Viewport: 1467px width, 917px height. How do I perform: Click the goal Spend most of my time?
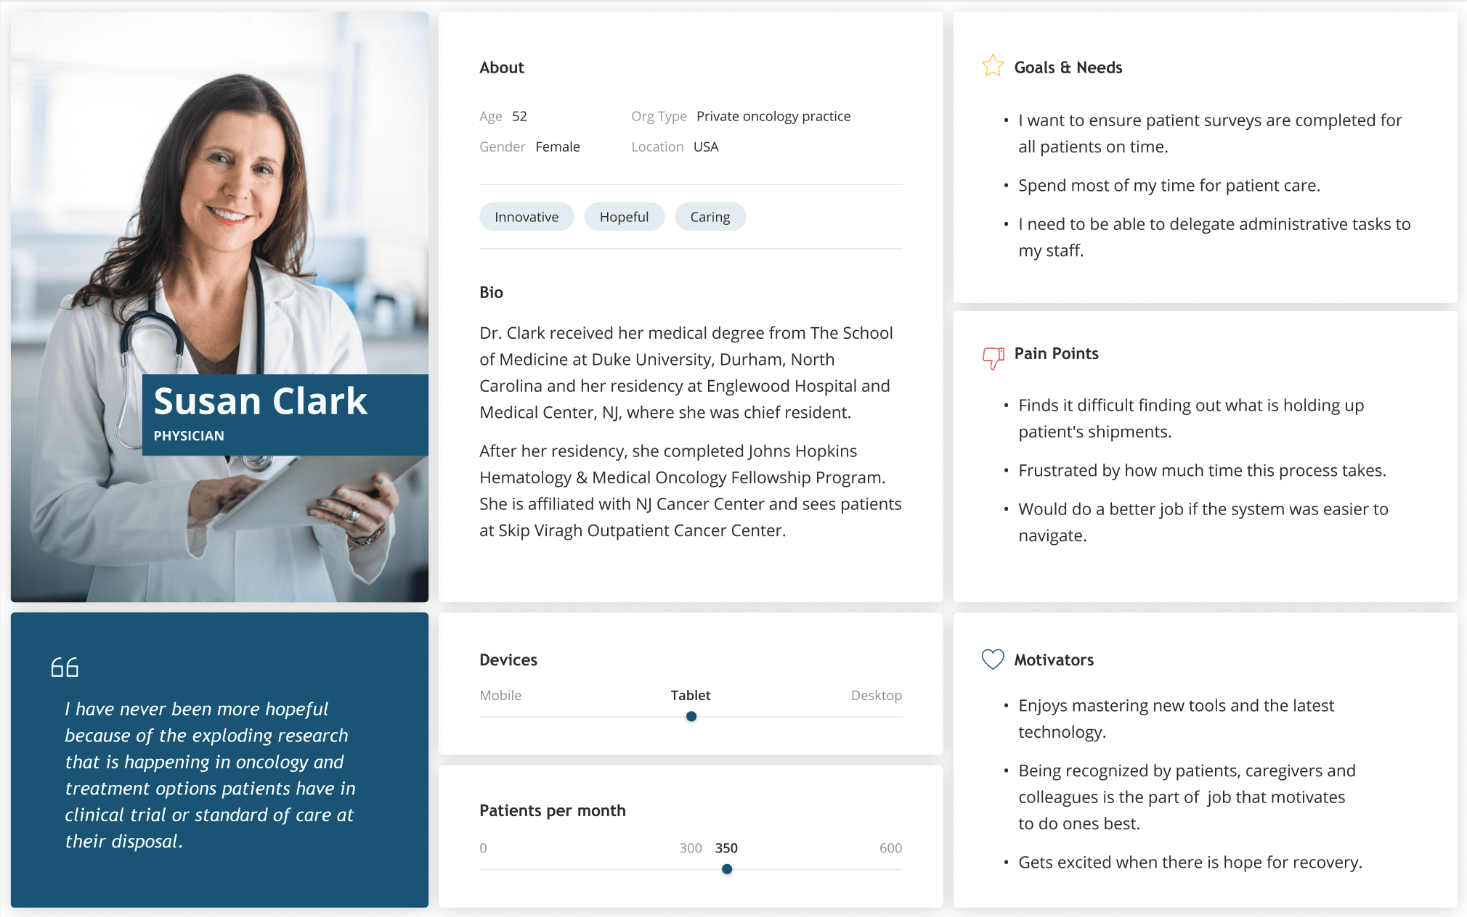[x=1169, y=186]
